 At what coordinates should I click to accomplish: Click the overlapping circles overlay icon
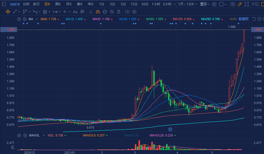coord(127,12)
